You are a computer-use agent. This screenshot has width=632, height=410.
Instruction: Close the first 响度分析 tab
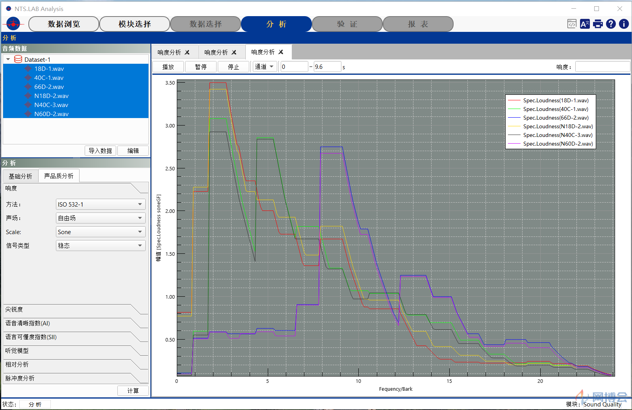pyautogui.click(x=187, y=52)
